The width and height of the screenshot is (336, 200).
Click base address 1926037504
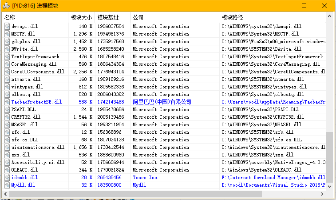click(111, 26)
